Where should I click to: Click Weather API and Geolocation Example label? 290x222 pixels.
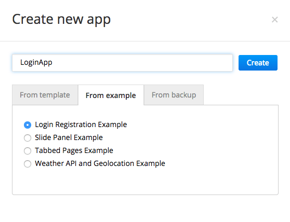click(x=100, y=163)
